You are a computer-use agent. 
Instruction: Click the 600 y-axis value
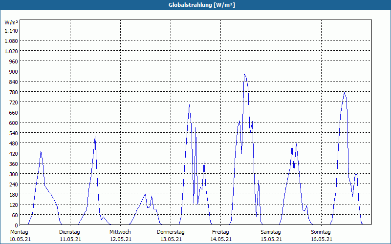14,123
